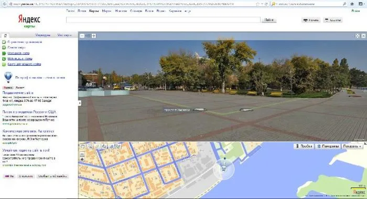The image size is (367, 199).
Task: Zoom in the map with the plus button
Action: coord(82,159)
